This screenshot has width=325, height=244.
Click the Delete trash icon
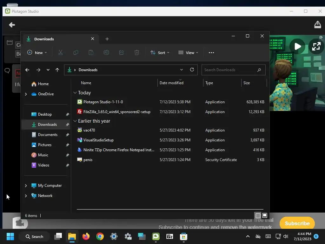coord(137,52)
